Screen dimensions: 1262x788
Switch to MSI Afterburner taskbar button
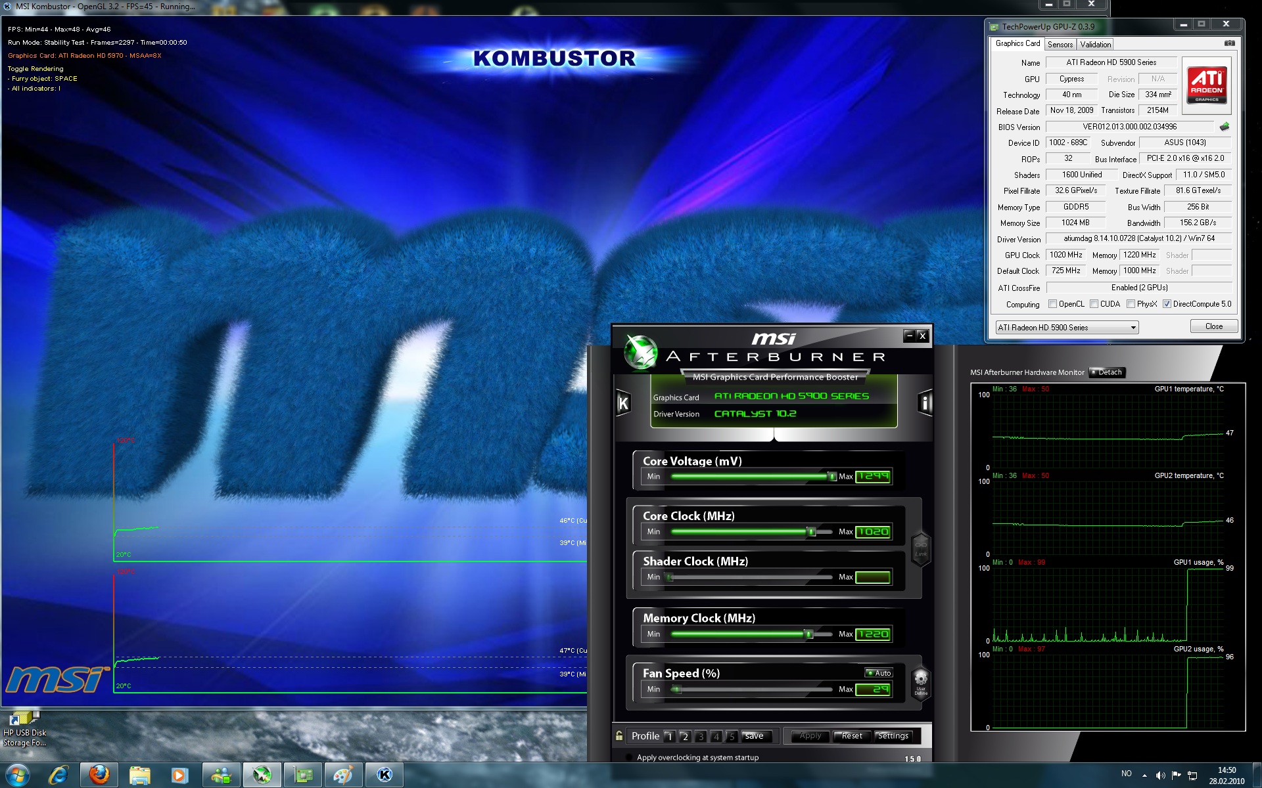tap(262, 776)
